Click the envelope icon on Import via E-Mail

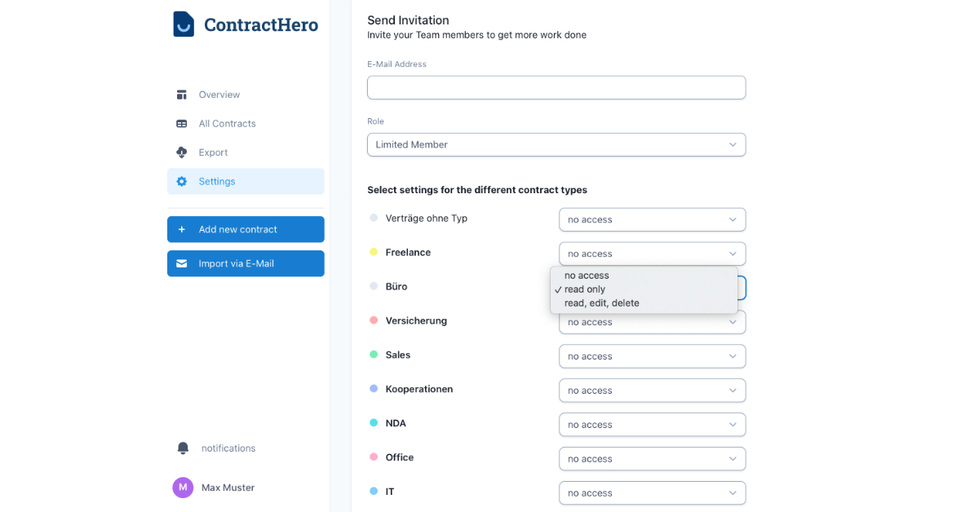[x=183, y=263]
